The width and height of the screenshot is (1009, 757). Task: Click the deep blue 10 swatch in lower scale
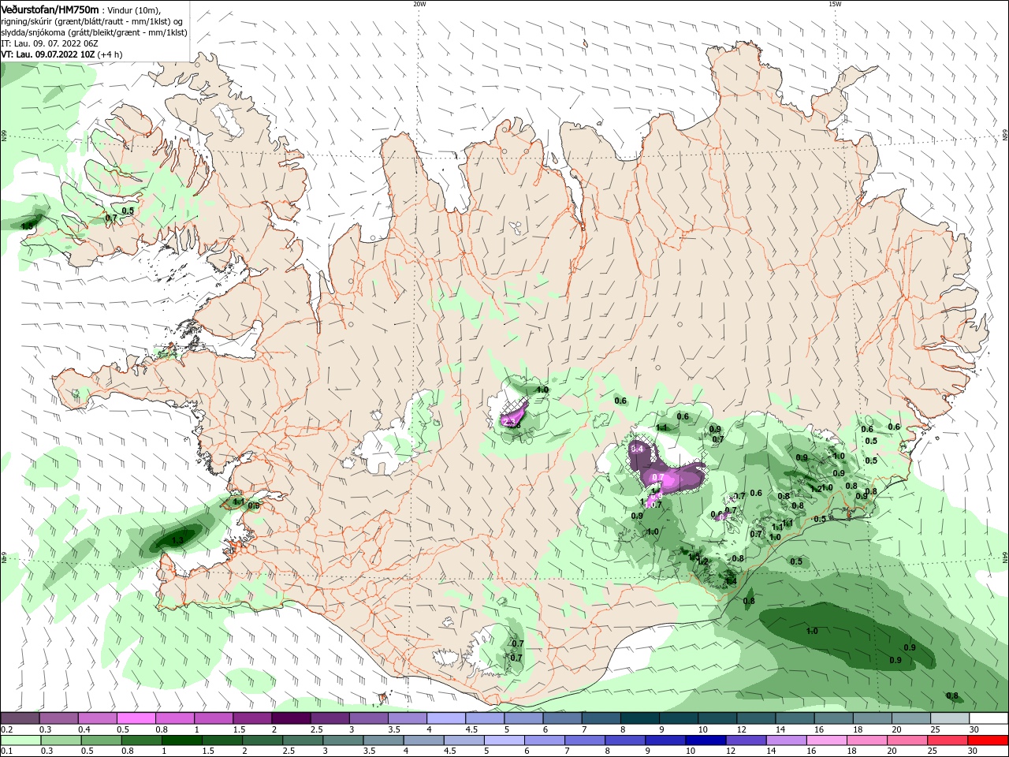point(706,740)
